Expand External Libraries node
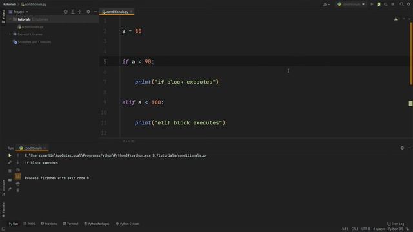This screenshot has height=232, width=413. coord(10,34)
